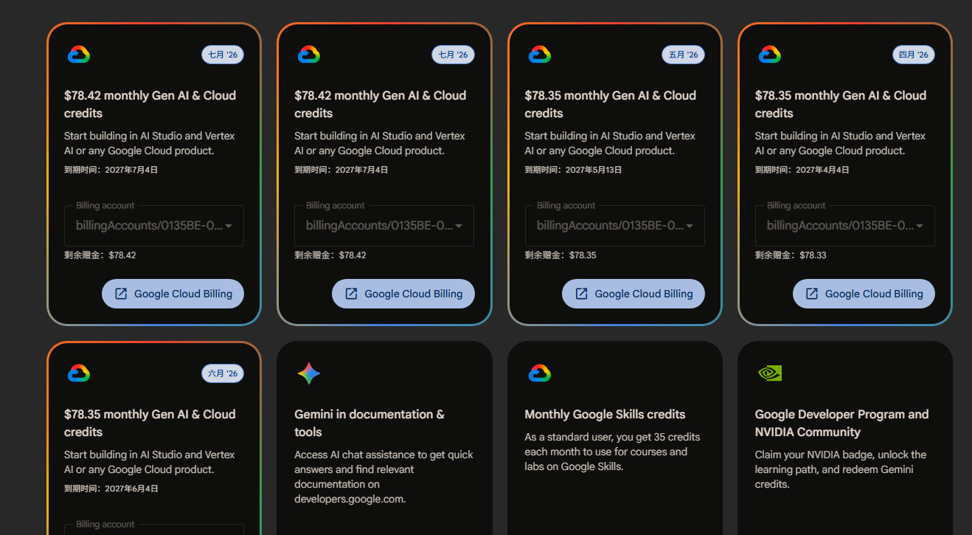Click cloud logo on Monthly Google Skills card
Viewport: 972px width, 535px height.
[540, 373]
